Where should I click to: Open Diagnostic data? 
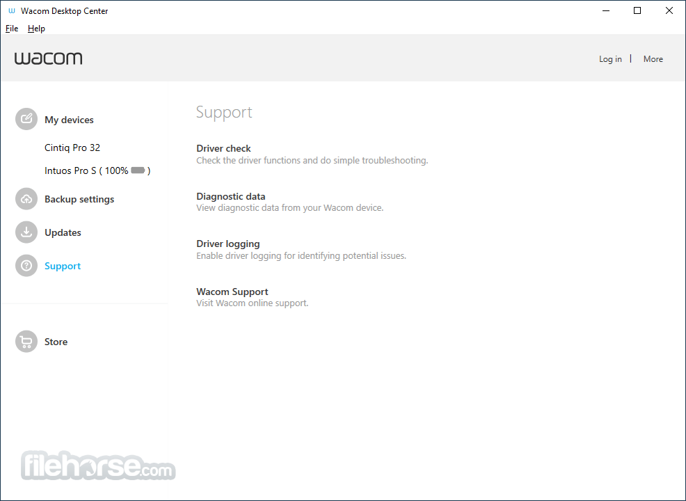click(230, 196)
